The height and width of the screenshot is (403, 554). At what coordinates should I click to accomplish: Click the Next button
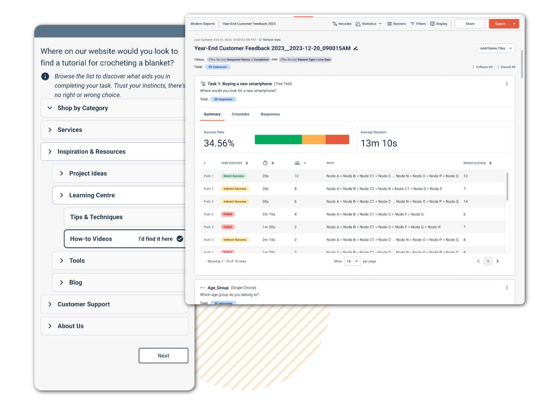tap(163, 356)
